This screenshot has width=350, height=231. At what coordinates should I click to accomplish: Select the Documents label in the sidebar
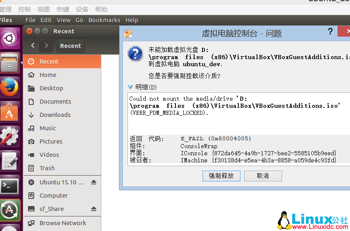tap(55, 102)
